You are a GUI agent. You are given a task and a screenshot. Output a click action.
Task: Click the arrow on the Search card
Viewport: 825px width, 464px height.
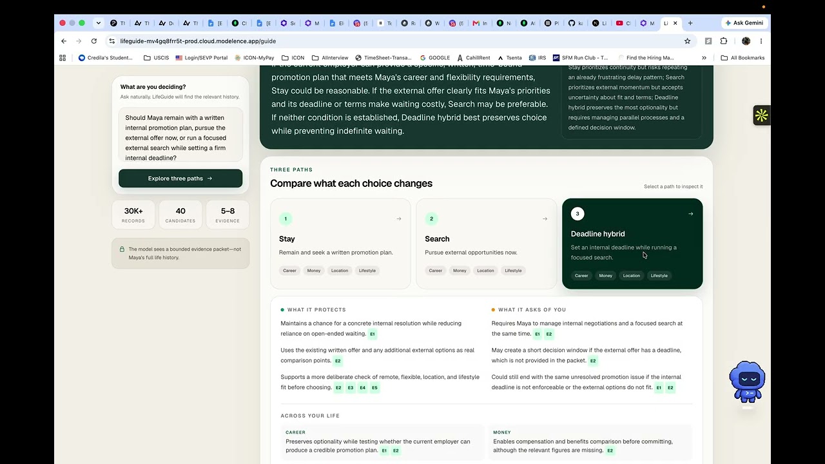pos(545,218)
